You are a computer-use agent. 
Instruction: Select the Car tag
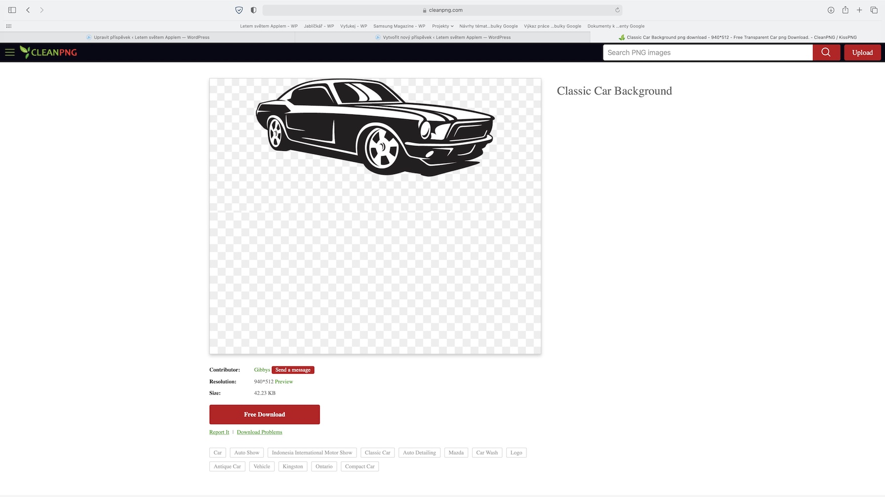[x=218, y=453]
